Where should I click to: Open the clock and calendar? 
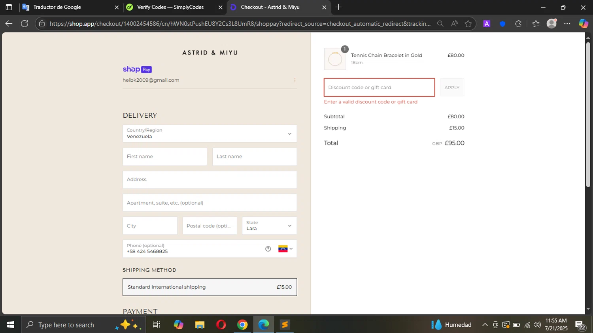pos(556,325)
